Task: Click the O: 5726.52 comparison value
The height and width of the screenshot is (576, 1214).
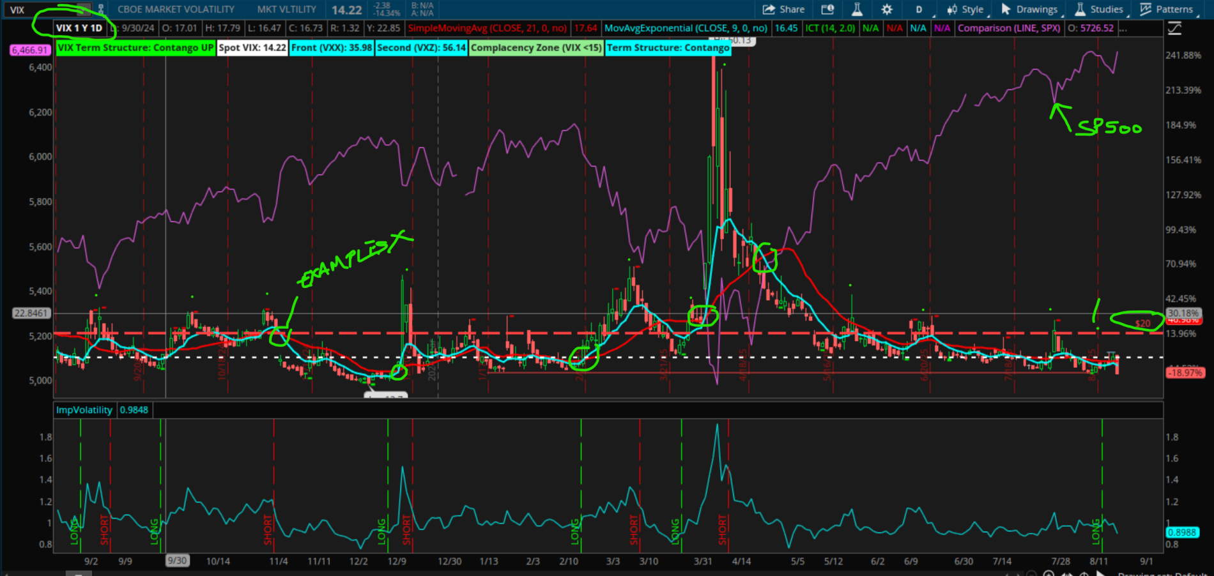Action: click(1091, 28)
